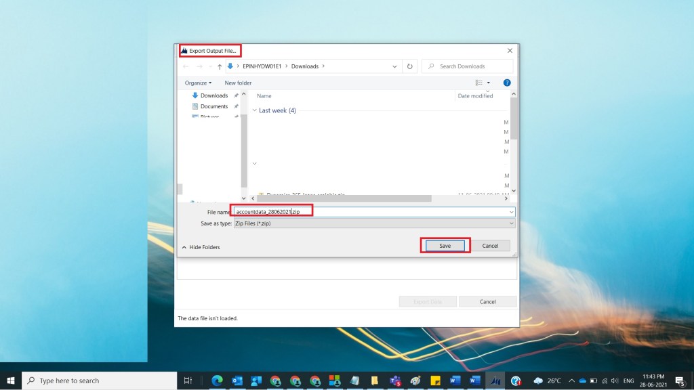Refresh the Downloads folder listing
Image resolution: width=694 pixels, height=390 pixels.
409,66
